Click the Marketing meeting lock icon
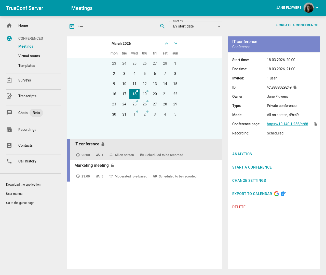This screenshot has height=275, width=326. [x=112, y=166]
